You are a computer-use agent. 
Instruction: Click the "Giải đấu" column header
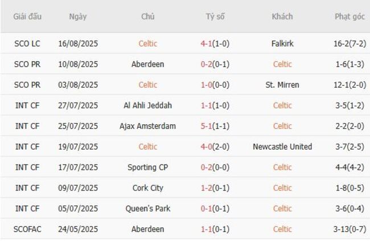point(27,16)
